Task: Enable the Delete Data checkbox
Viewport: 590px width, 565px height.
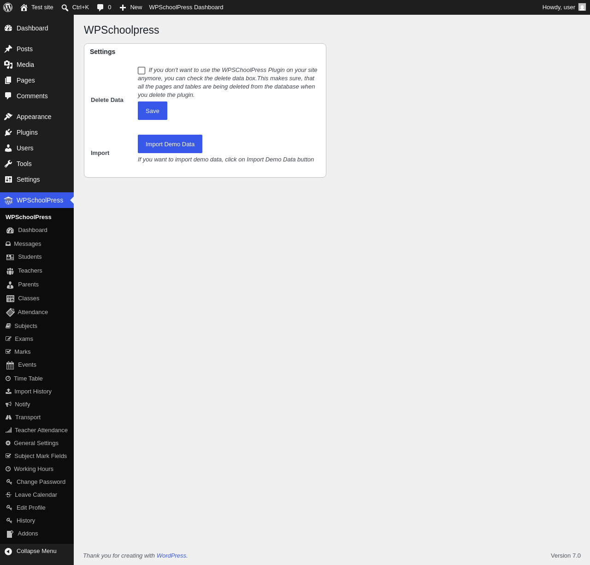Action: (142, 71)
